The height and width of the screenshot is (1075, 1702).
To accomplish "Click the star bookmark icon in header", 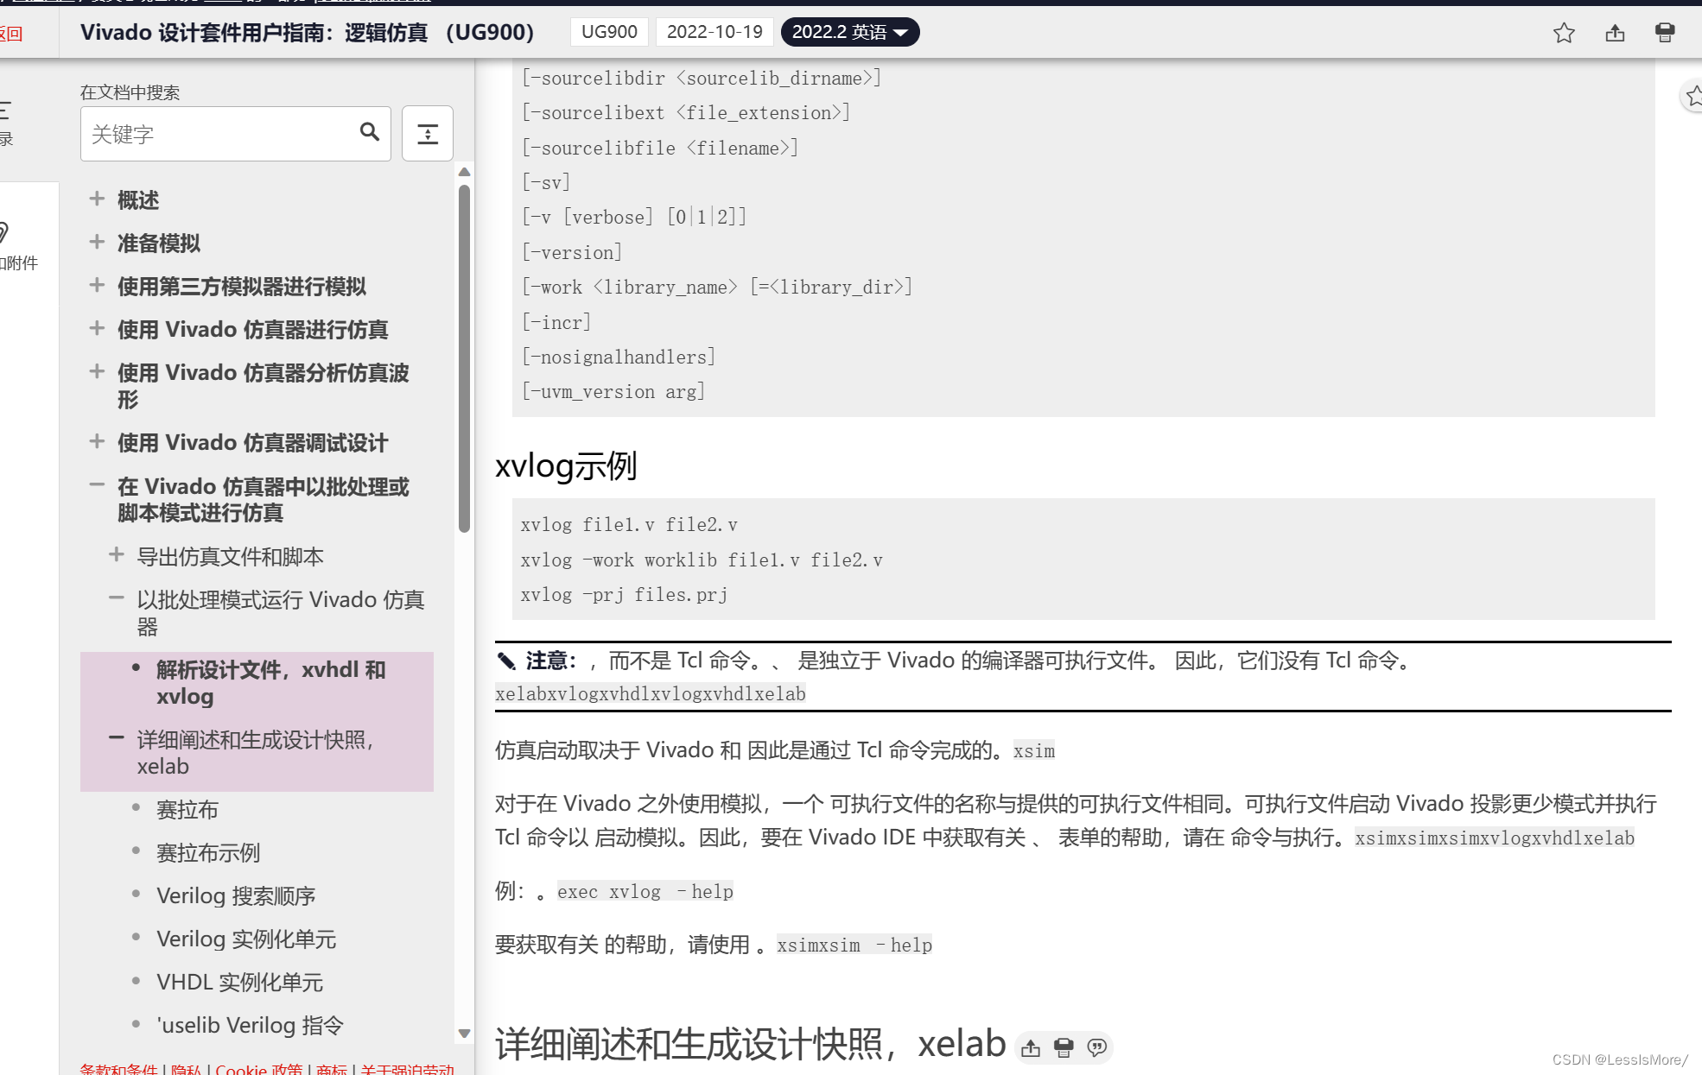I will point(1564,33).
